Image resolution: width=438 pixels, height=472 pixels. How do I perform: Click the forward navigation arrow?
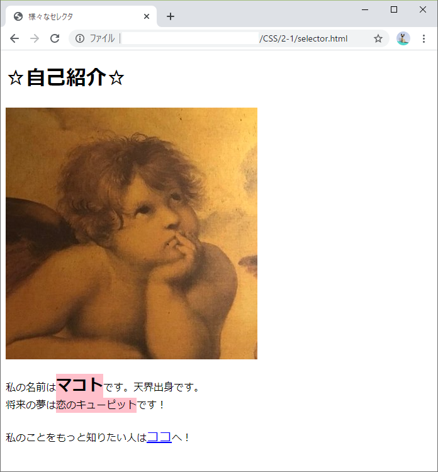click(35, 38)
